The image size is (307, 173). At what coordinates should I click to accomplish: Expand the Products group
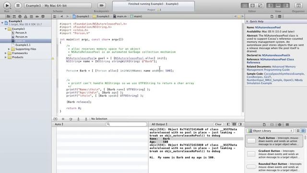click(x=6, y=57)
